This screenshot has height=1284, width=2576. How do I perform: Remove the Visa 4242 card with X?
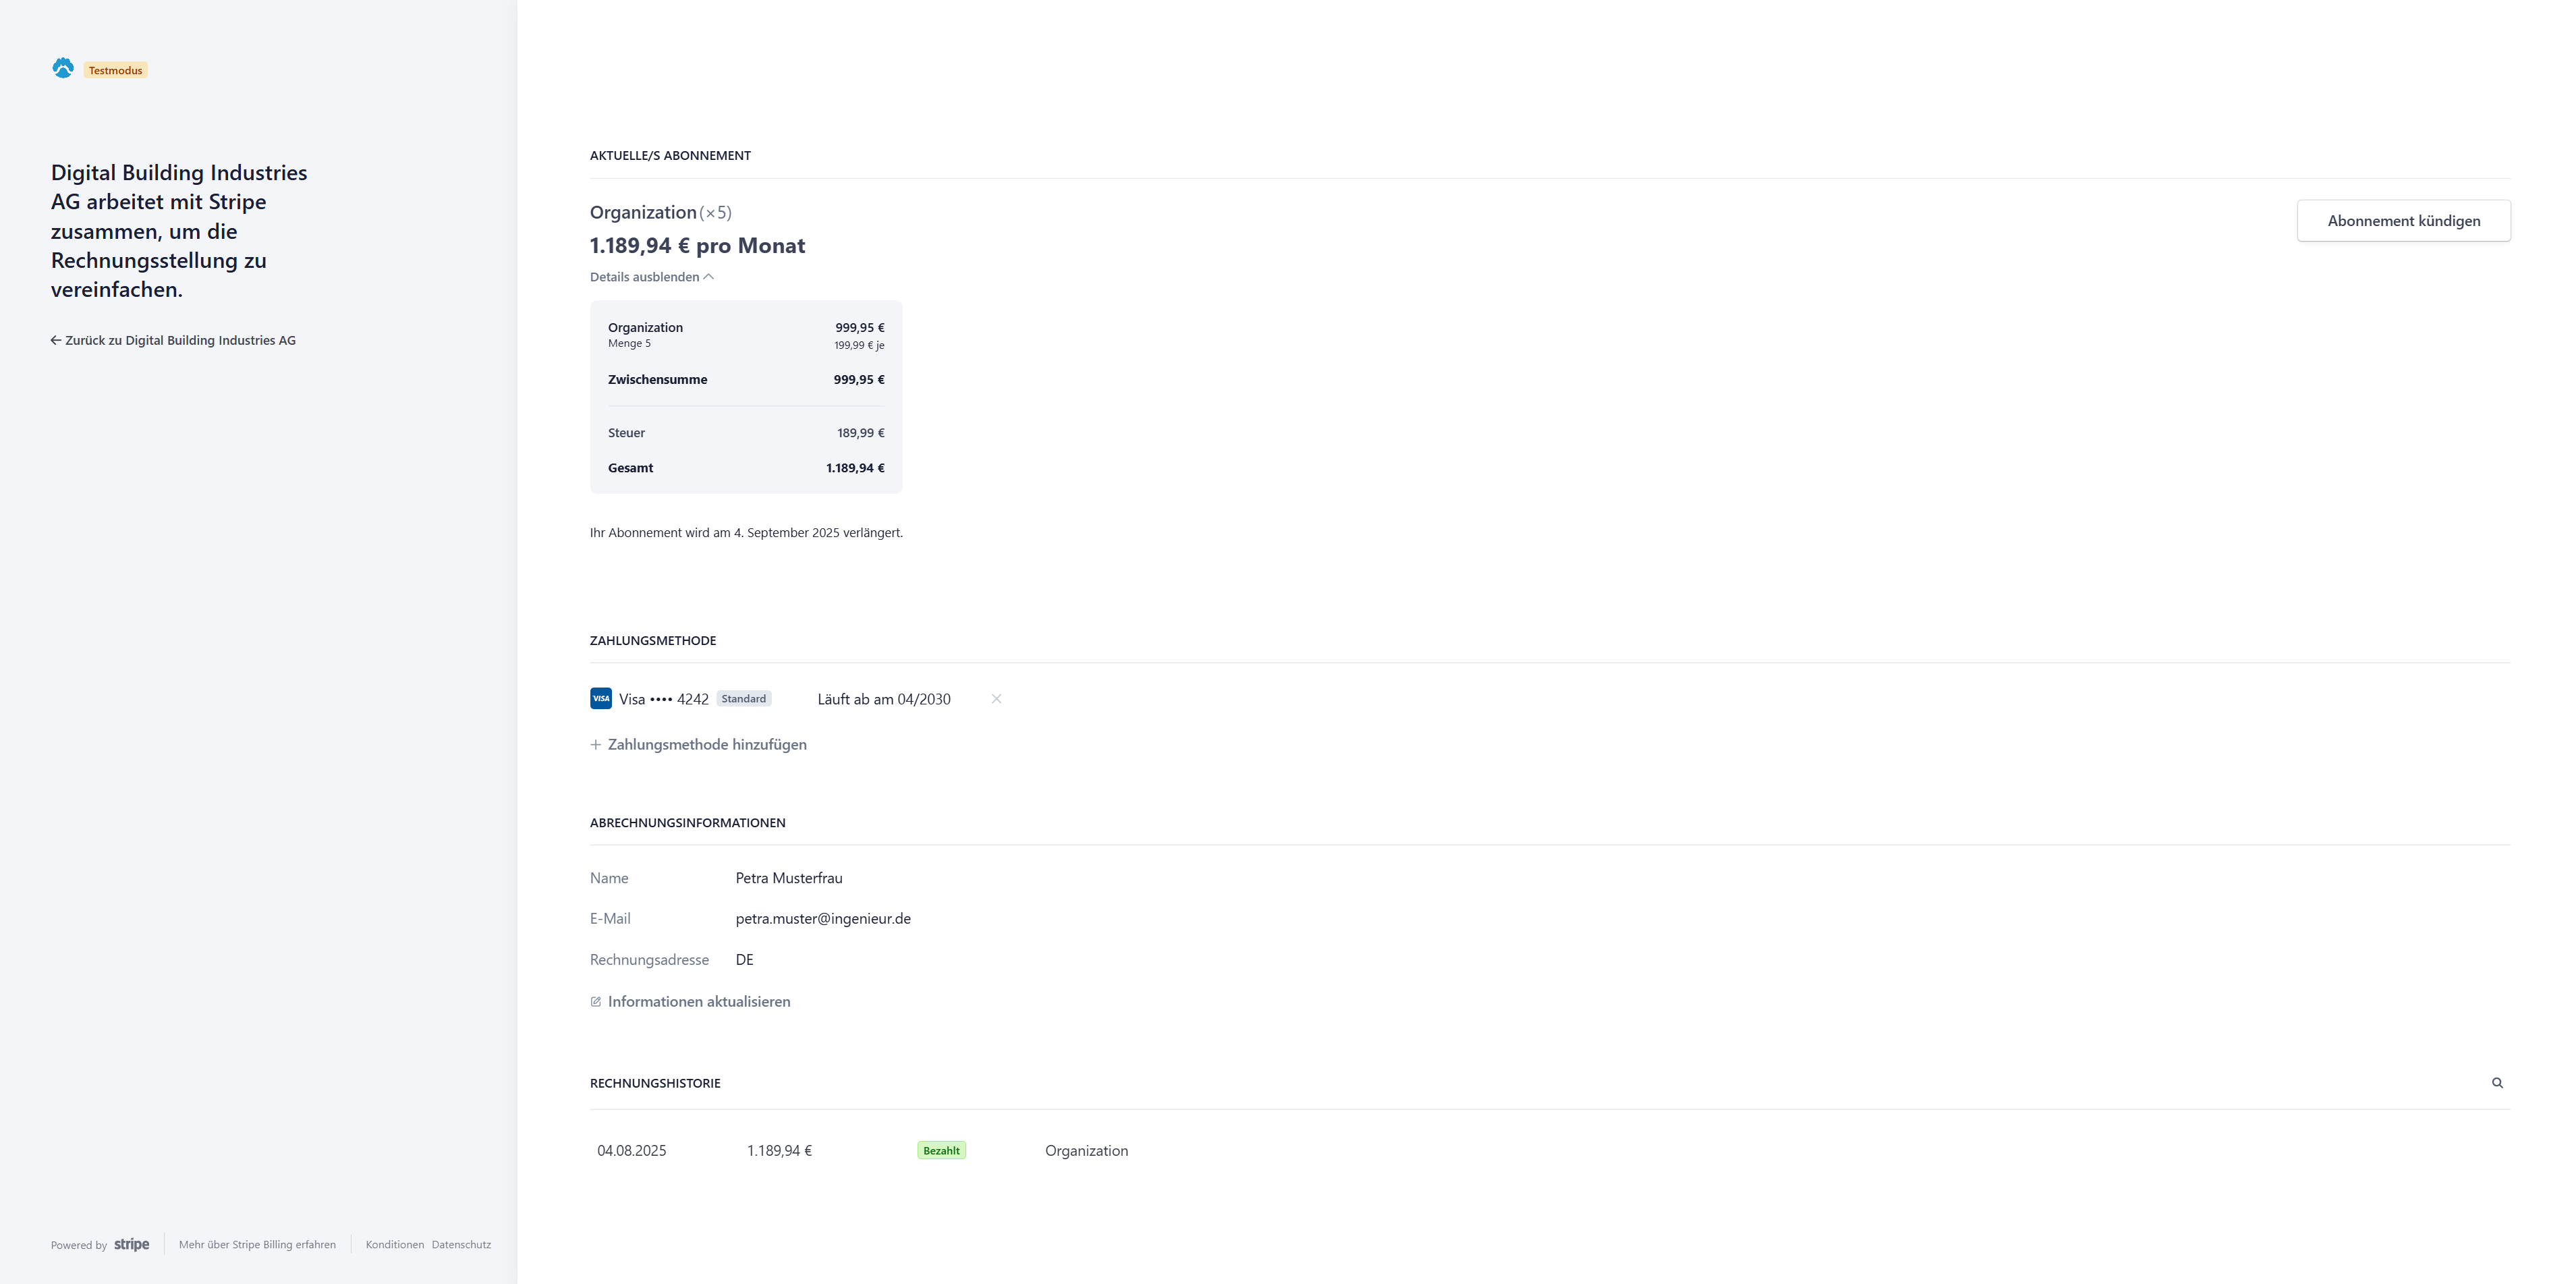pyautogui.click(x=996, y=699)
